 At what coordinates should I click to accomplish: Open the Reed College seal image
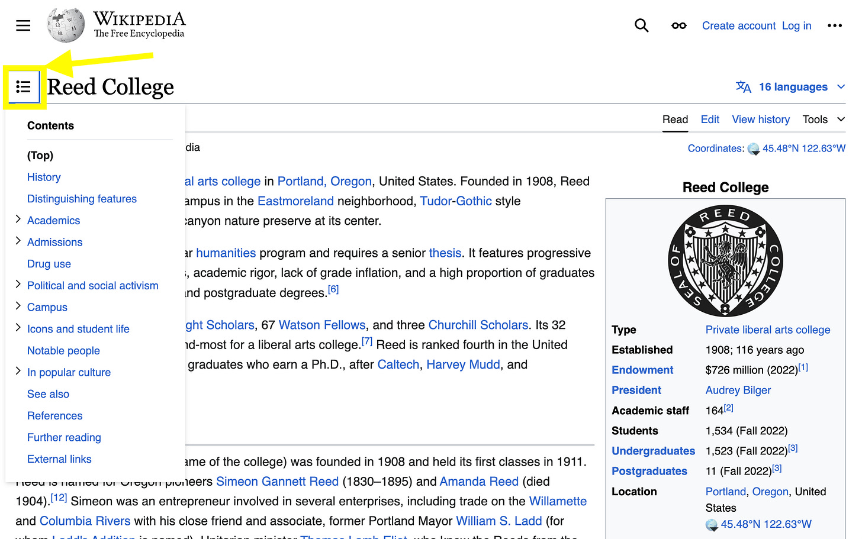click(x=725, y=261)
